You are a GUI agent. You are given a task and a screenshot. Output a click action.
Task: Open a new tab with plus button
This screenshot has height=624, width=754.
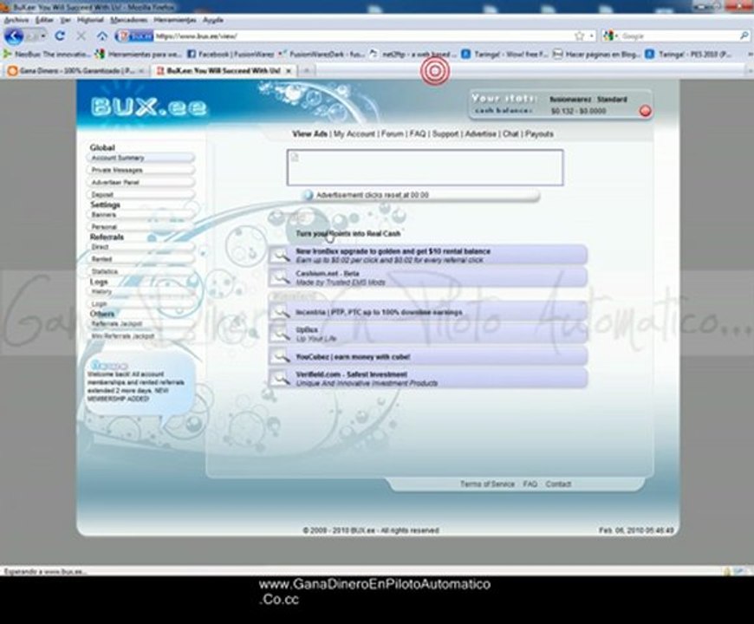pos(306,71)
